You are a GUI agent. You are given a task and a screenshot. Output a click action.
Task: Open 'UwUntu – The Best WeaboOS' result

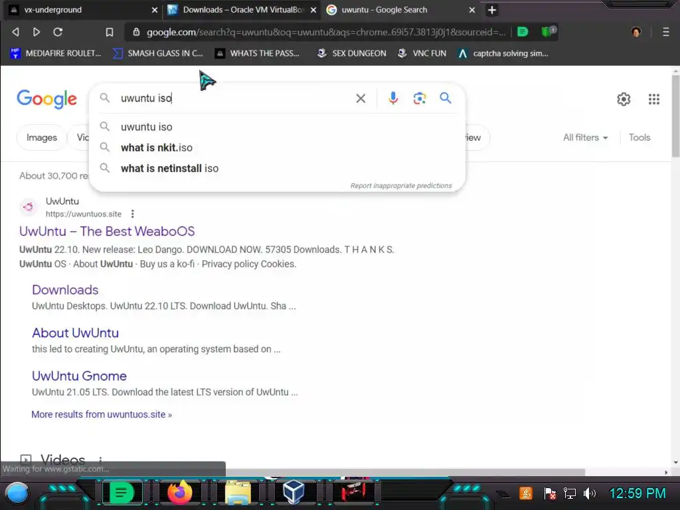107,231
